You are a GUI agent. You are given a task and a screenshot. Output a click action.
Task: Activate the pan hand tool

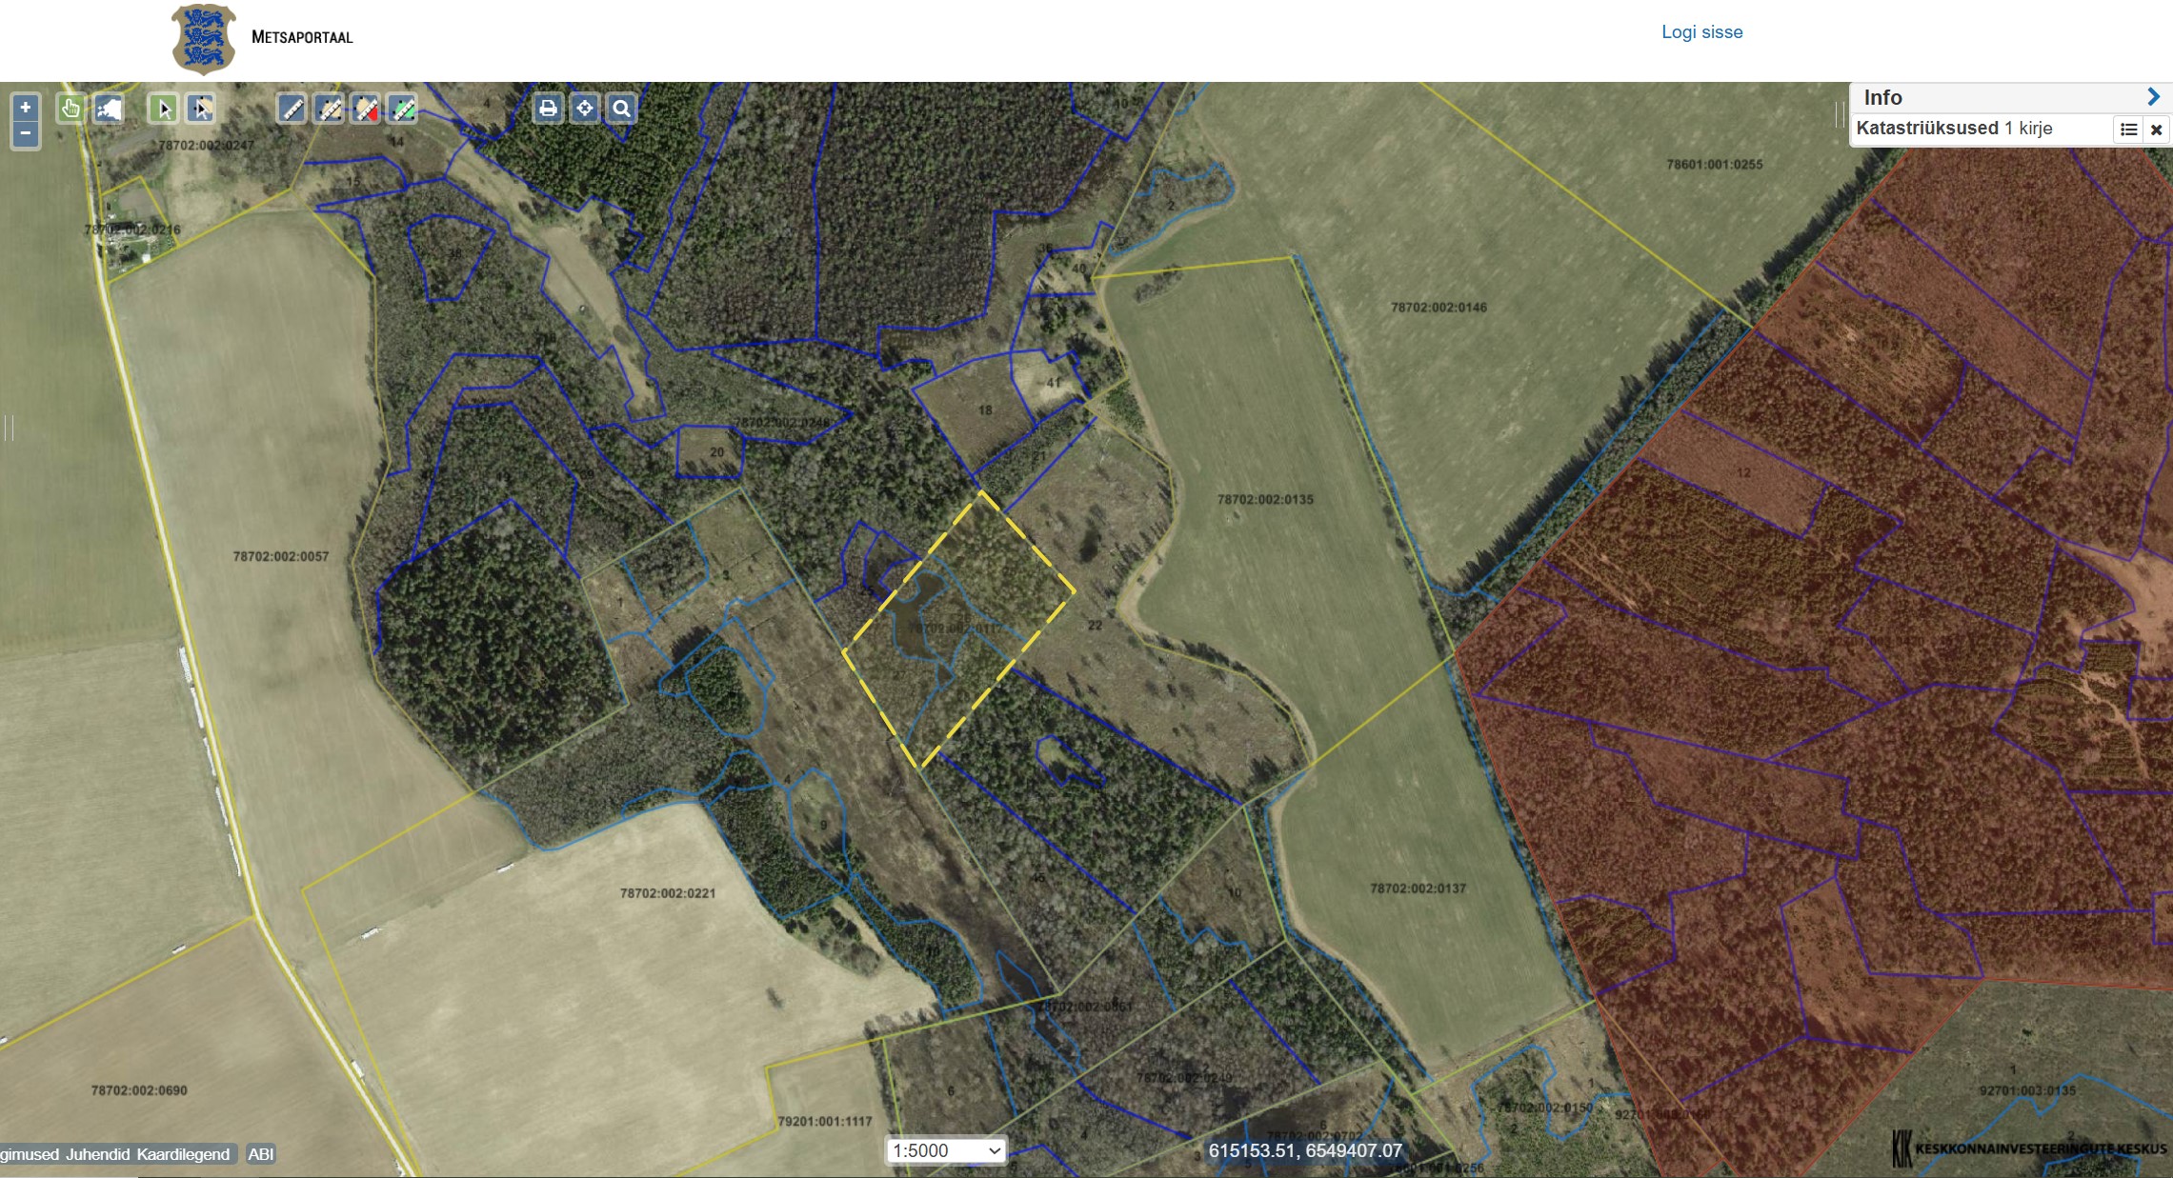click(x=70, y=109)
